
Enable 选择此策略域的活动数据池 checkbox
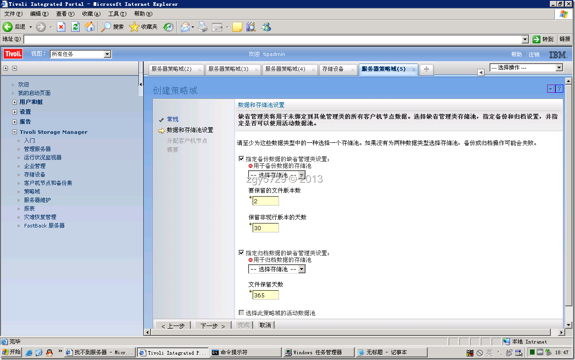[242, 313]
